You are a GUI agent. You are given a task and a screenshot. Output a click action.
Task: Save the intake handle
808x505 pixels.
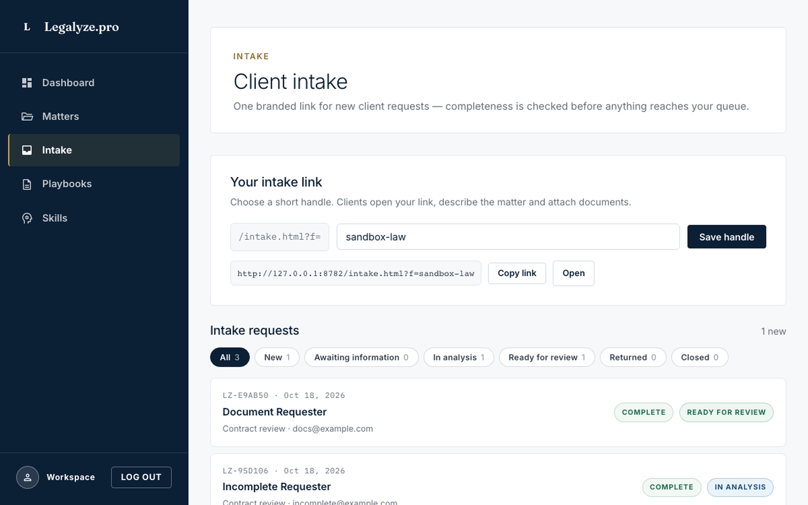[x=726, y=237]
